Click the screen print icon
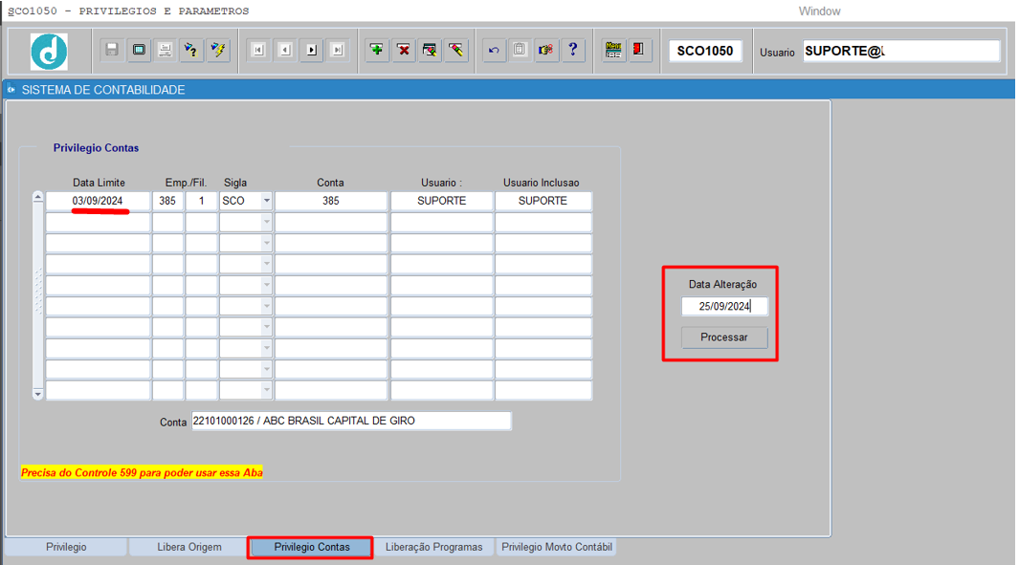1019x565 pixels. point(139,50)
